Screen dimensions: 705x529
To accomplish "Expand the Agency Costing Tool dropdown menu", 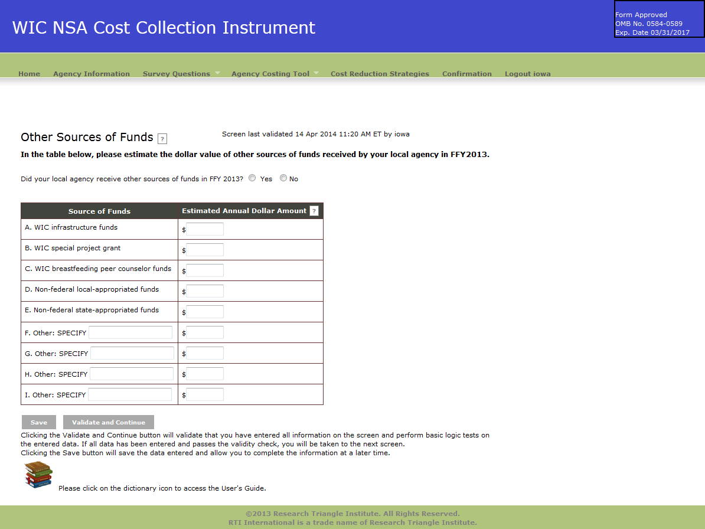I will (275, 74).
